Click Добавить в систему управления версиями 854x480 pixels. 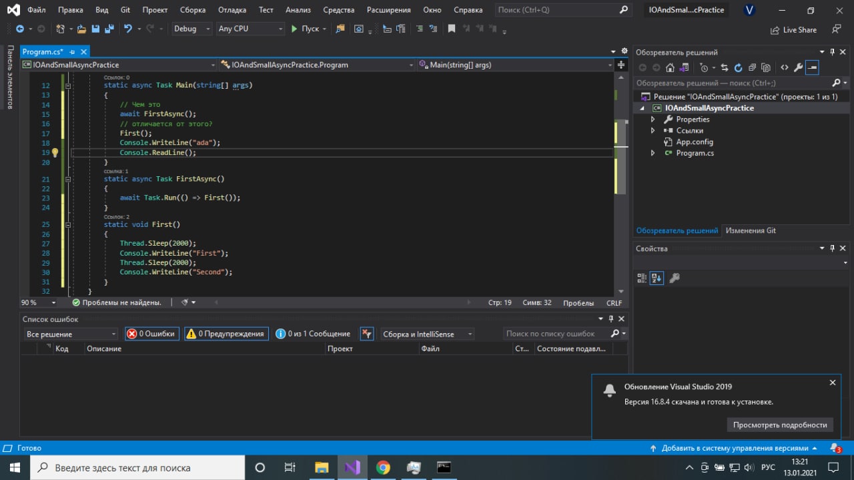[x=733, y=448]
